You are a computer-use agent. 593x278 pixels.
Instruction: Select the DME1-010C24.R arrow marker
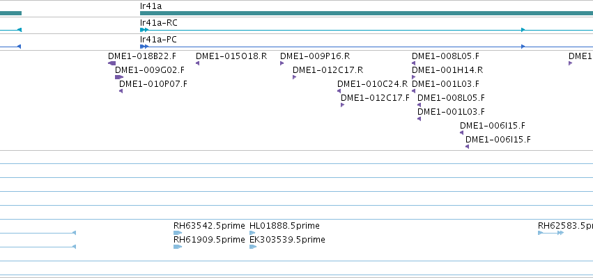(339, 91)
